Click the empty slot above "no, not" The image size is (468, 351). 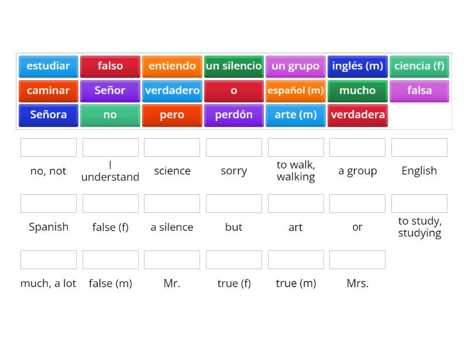point(49,147)
